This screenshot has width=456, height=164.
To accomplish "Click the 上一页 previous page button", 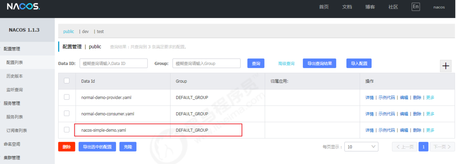I will (x=404, y=147).
